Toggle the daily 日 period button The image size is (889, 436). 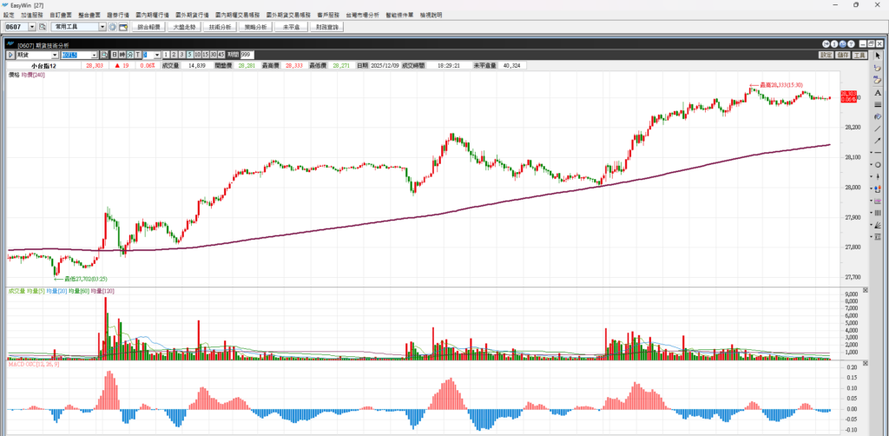(x=112, y=55)
